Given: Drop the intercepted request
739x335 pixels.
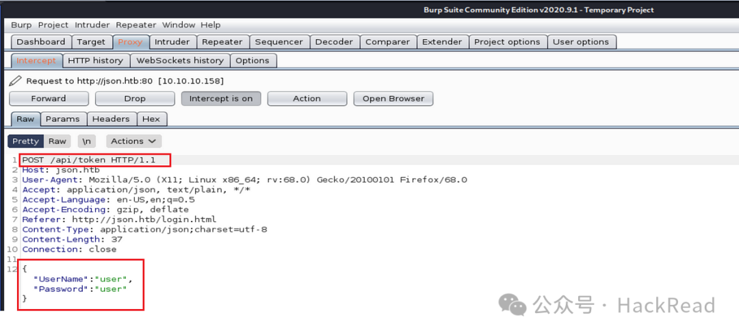Looking at the screenshot, I should point(135,98).
